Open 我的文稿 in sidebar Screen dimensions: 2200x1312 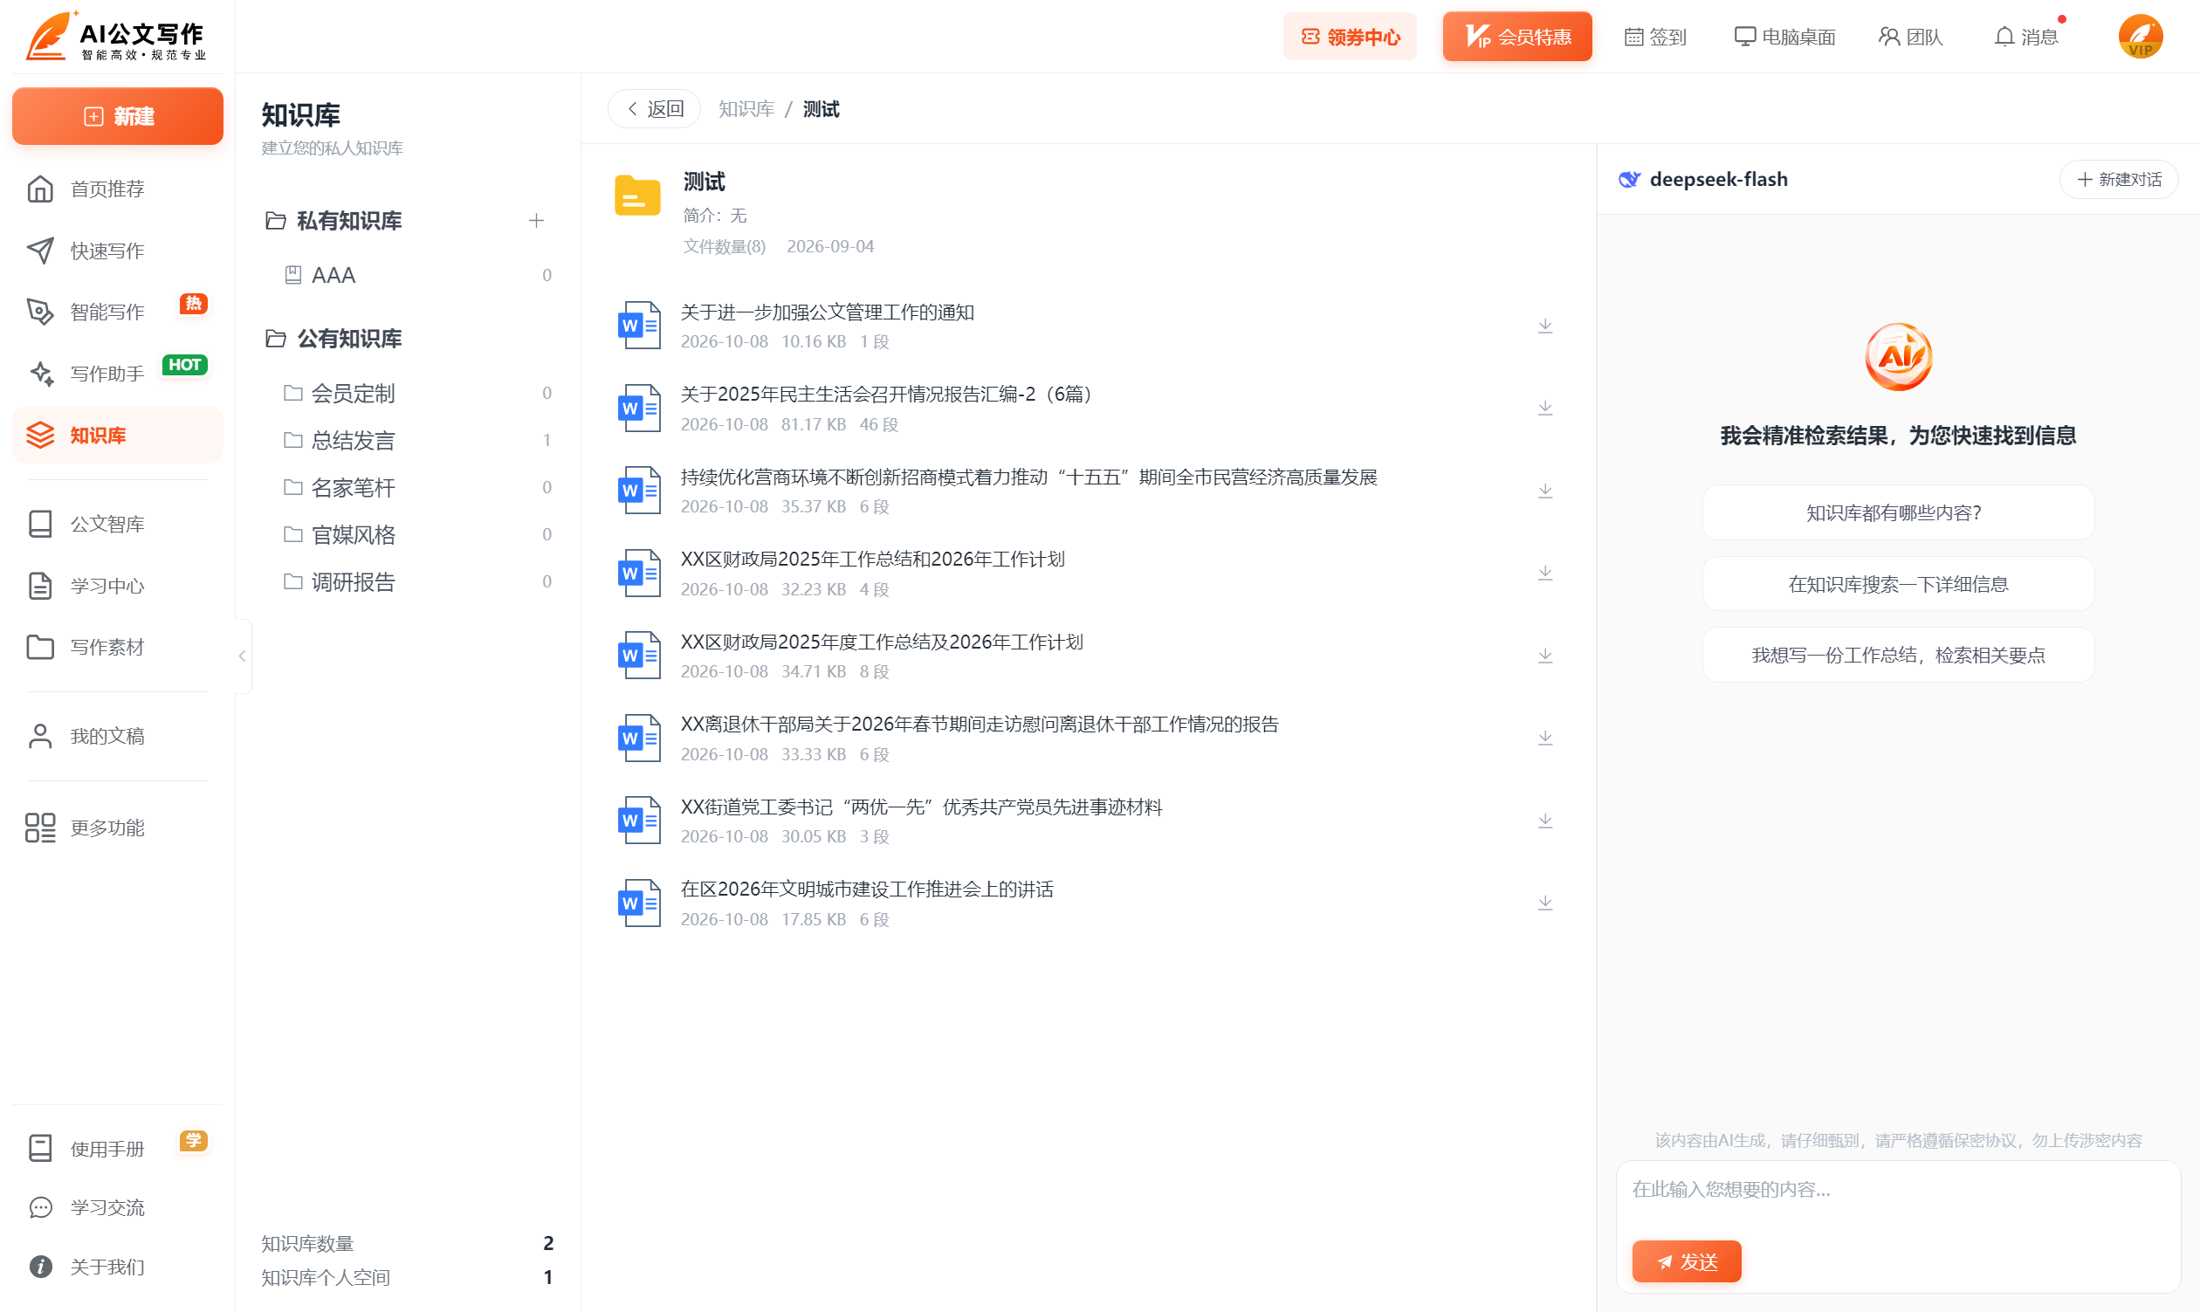[x=117, y=736]
